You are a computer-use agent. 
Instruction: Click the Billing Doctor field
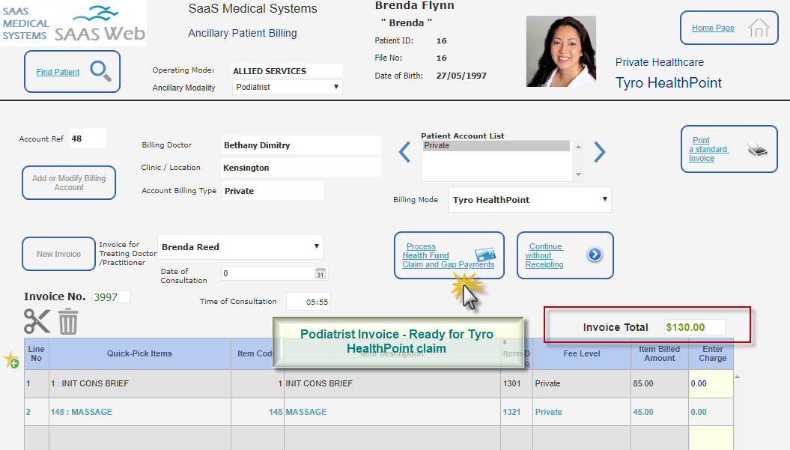(301, 145)
